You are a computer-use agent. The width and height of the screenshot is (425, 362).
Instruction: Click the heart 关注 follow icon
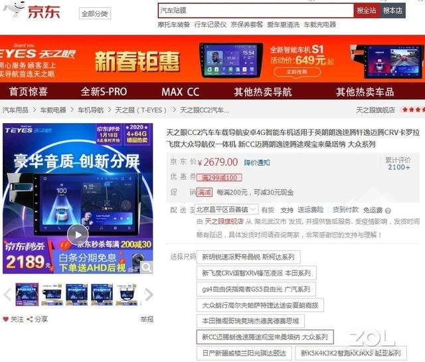[6, 319]
